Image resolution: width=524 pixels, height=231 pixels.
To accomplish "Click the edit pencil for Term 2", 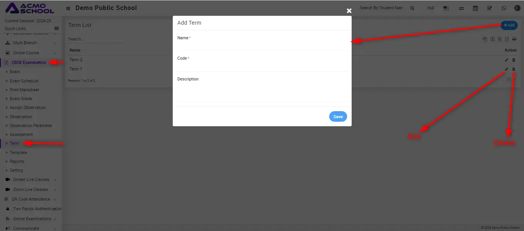I will pyautogui.click(x=506, y=60).
